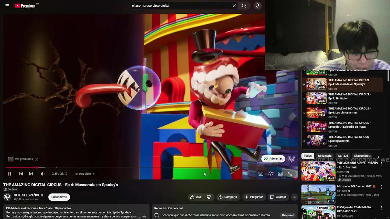Open more actions three-dot menu

294,197
